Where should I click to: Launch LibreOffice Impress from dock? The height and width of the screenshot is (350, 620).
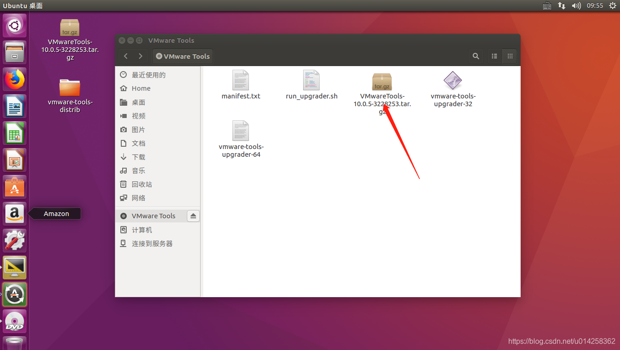tap(15, 160)
